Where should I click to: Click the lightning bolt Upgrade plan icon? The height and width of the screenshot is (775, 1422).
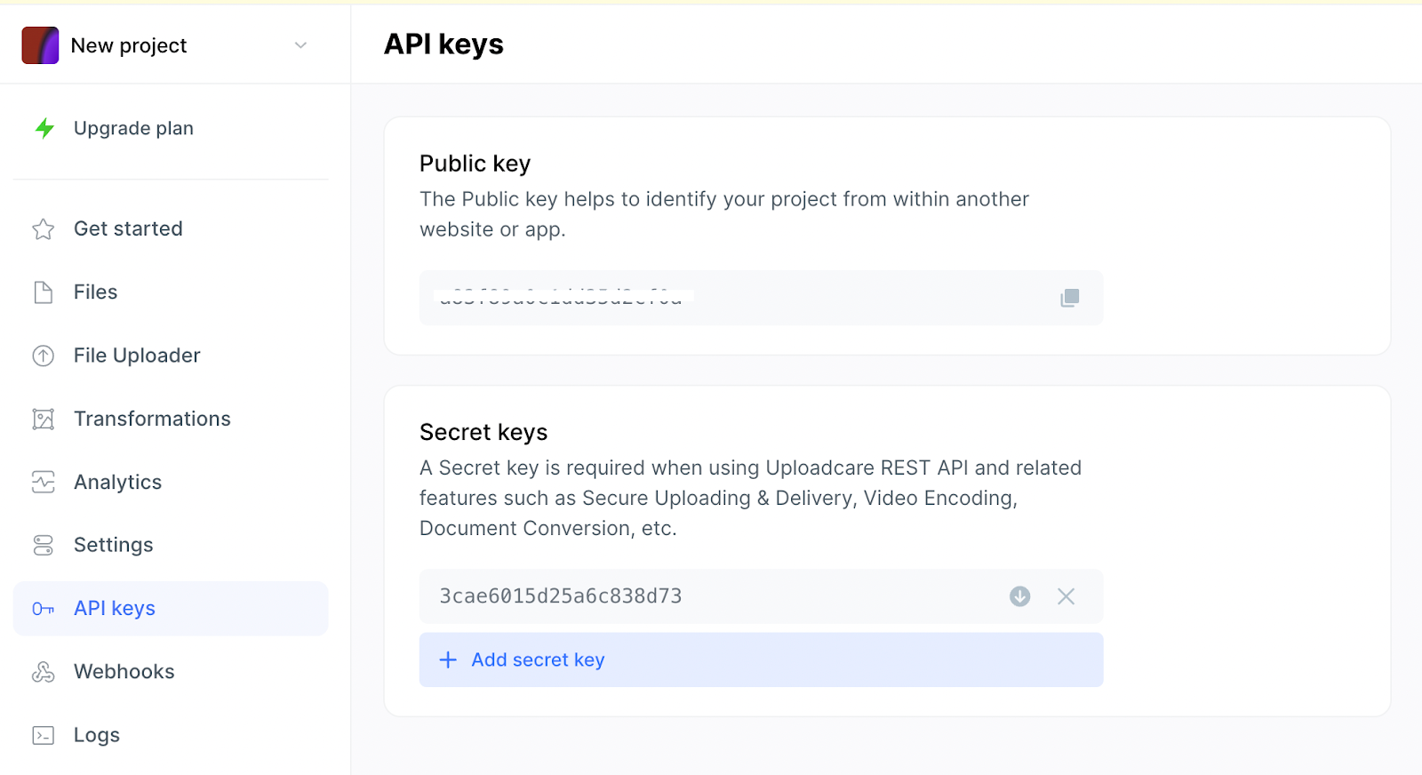(43, 128)
